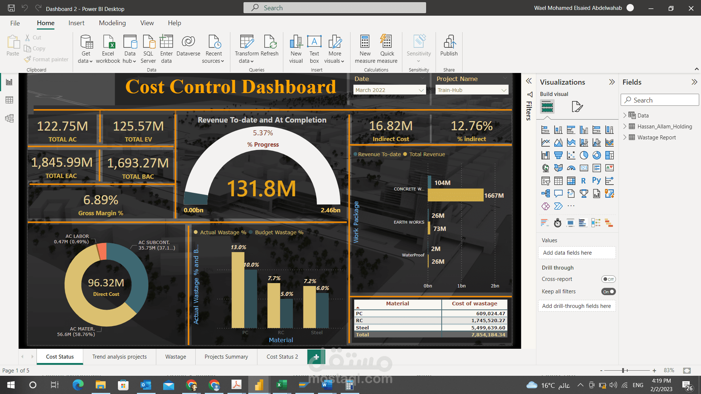Screen dimensions: 701x394
Task: Collapse the Fields pane
Action: [694, 82]
